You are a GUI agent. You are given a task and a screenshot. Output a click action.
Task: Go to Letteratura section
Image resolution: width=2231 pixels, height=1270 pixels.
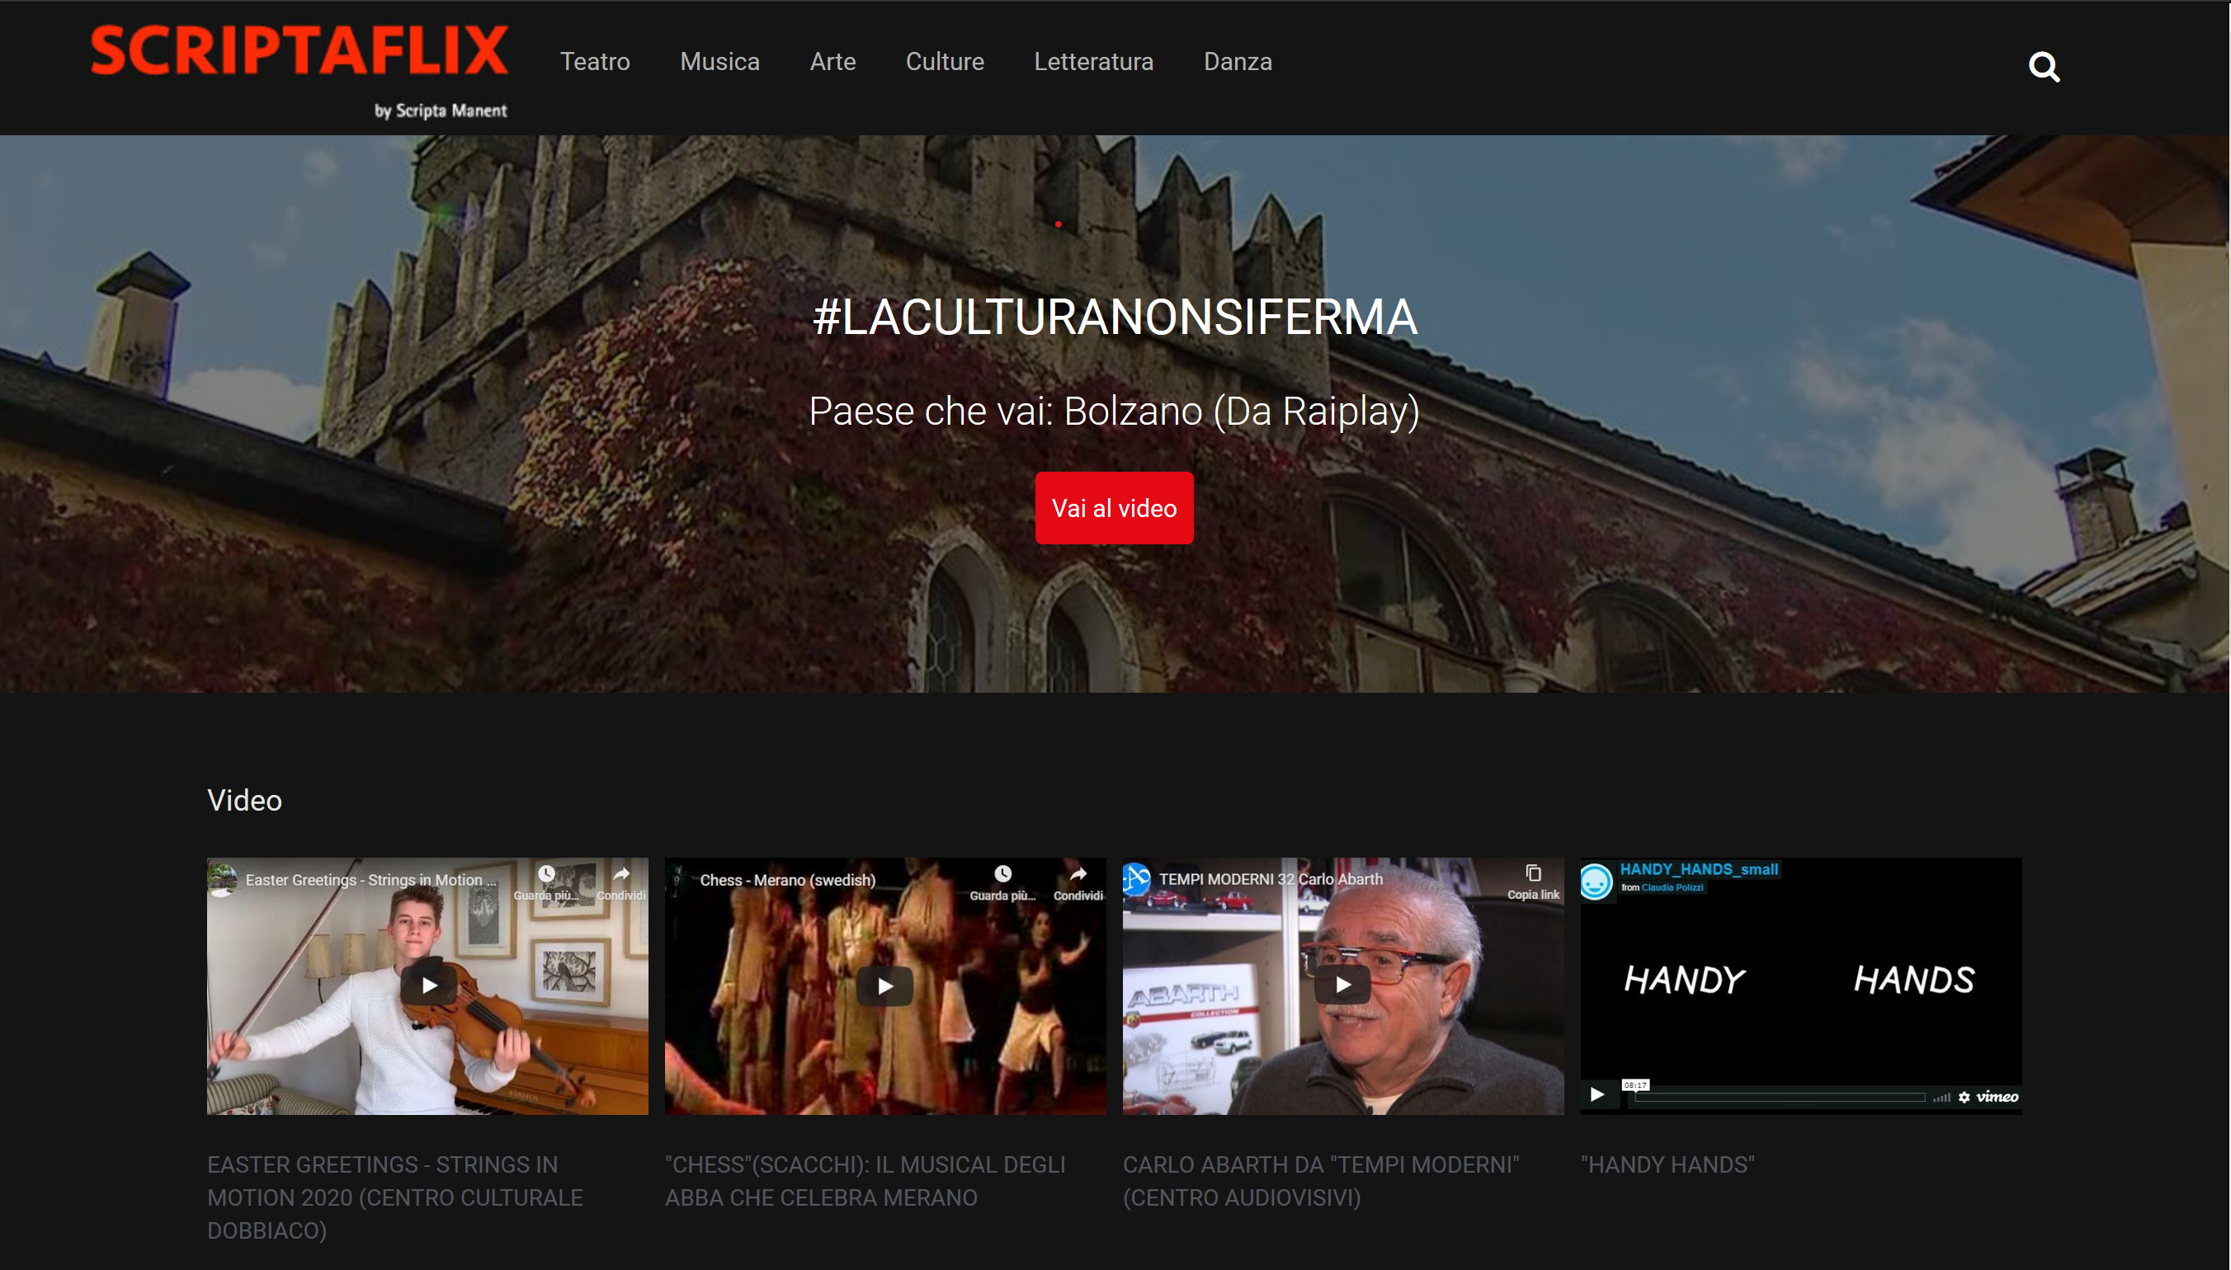pyautogui.click(x=1093, y=62)
